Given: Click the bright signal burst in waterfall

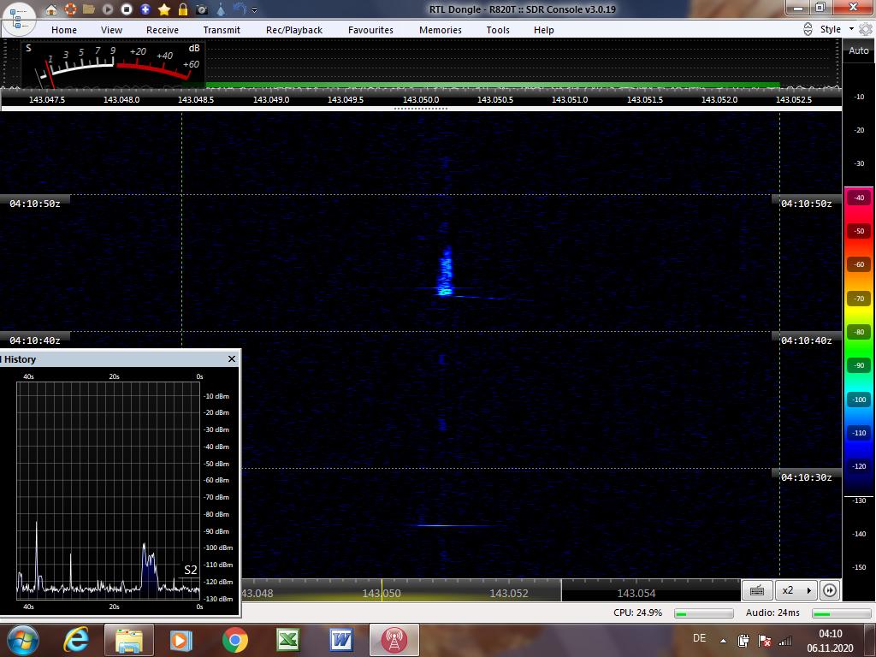Looking at the screenshot, I should pos(445,272).
